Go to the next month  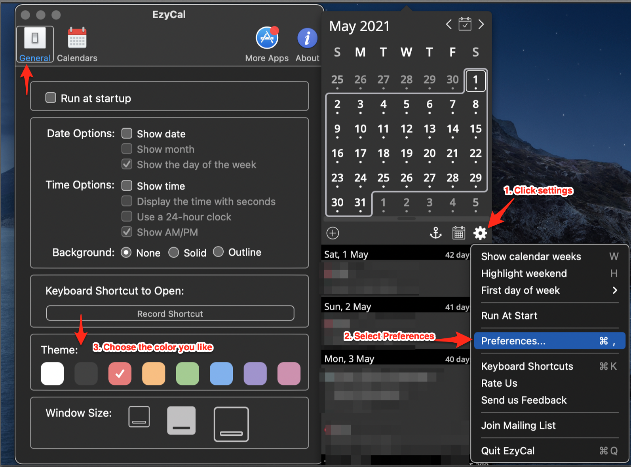[481, 25]
